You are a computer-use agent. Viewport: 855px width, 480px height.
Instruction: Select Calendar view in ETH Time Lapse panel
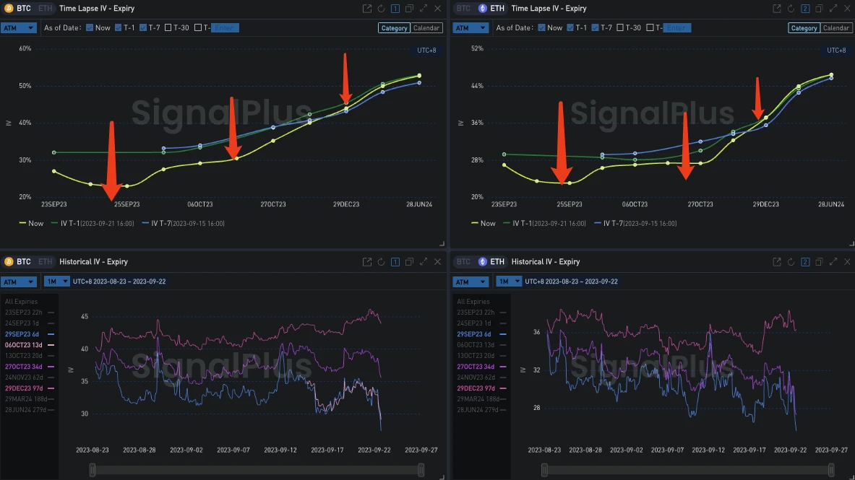(836, 27)
